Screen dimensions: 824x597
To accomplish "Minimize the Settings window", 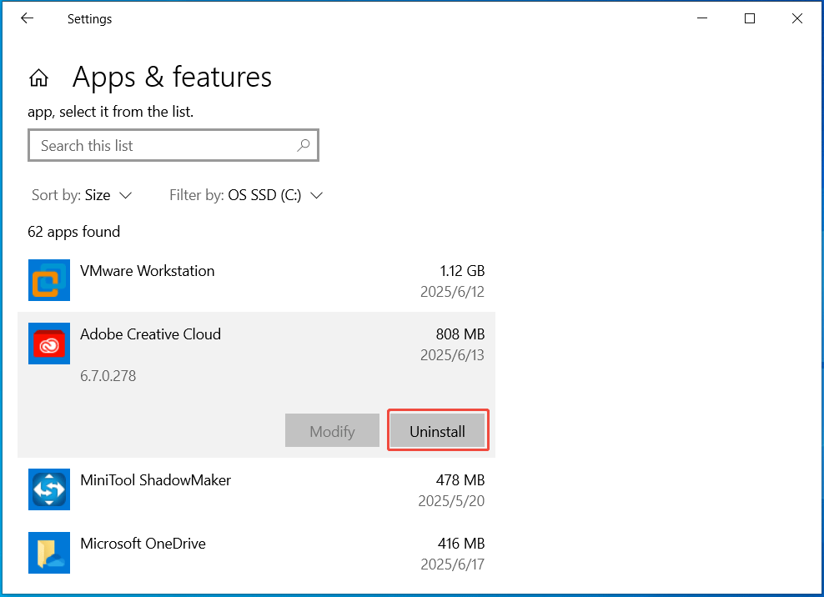I will click(702, 18).
